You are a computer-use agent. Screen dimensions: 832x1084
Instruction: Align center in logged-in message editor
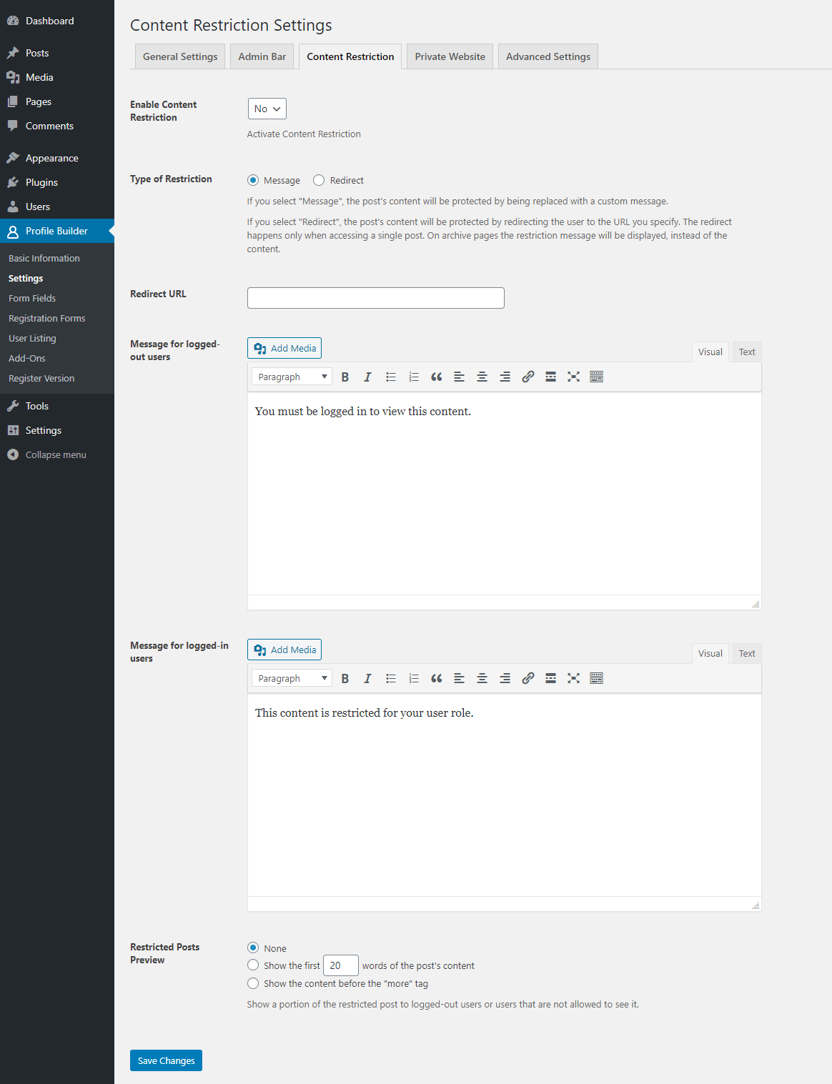point(482,678)
